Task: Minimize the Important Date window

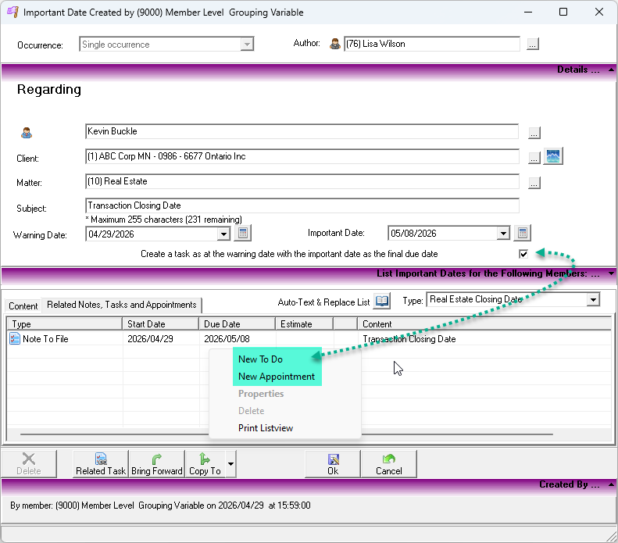Action: 528,12
